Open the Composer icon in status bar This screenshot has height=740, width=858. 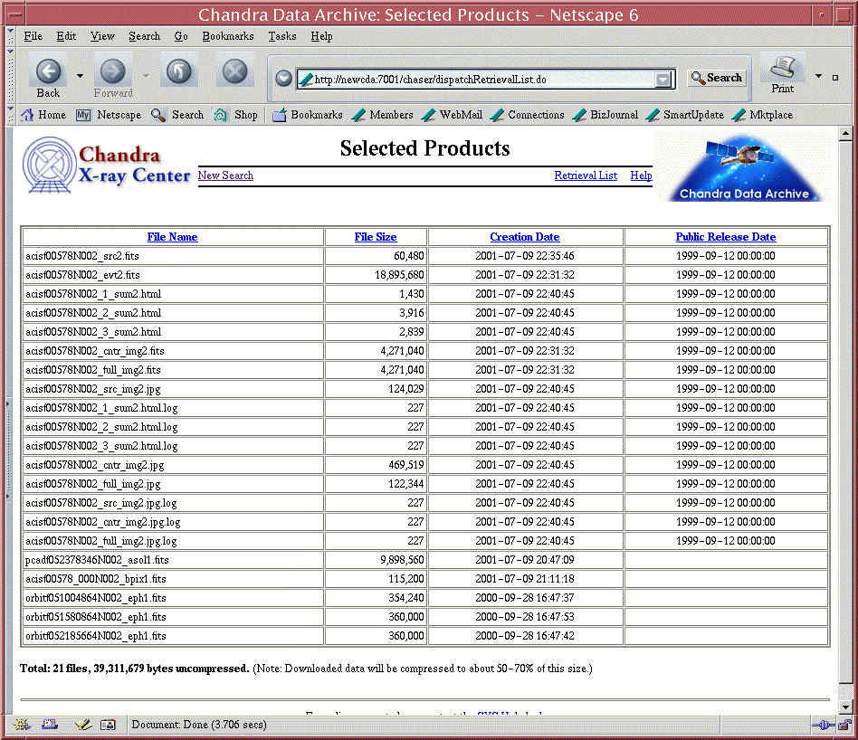click(x=81, y=725)
